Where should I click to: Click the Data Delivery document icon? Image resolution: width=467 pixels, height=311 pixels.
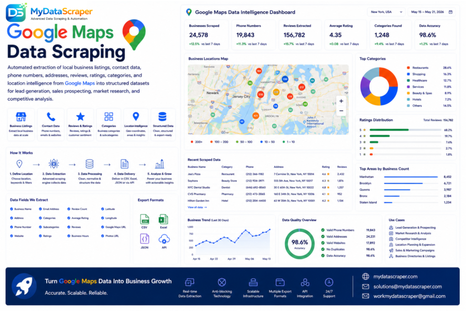point(125,164)
